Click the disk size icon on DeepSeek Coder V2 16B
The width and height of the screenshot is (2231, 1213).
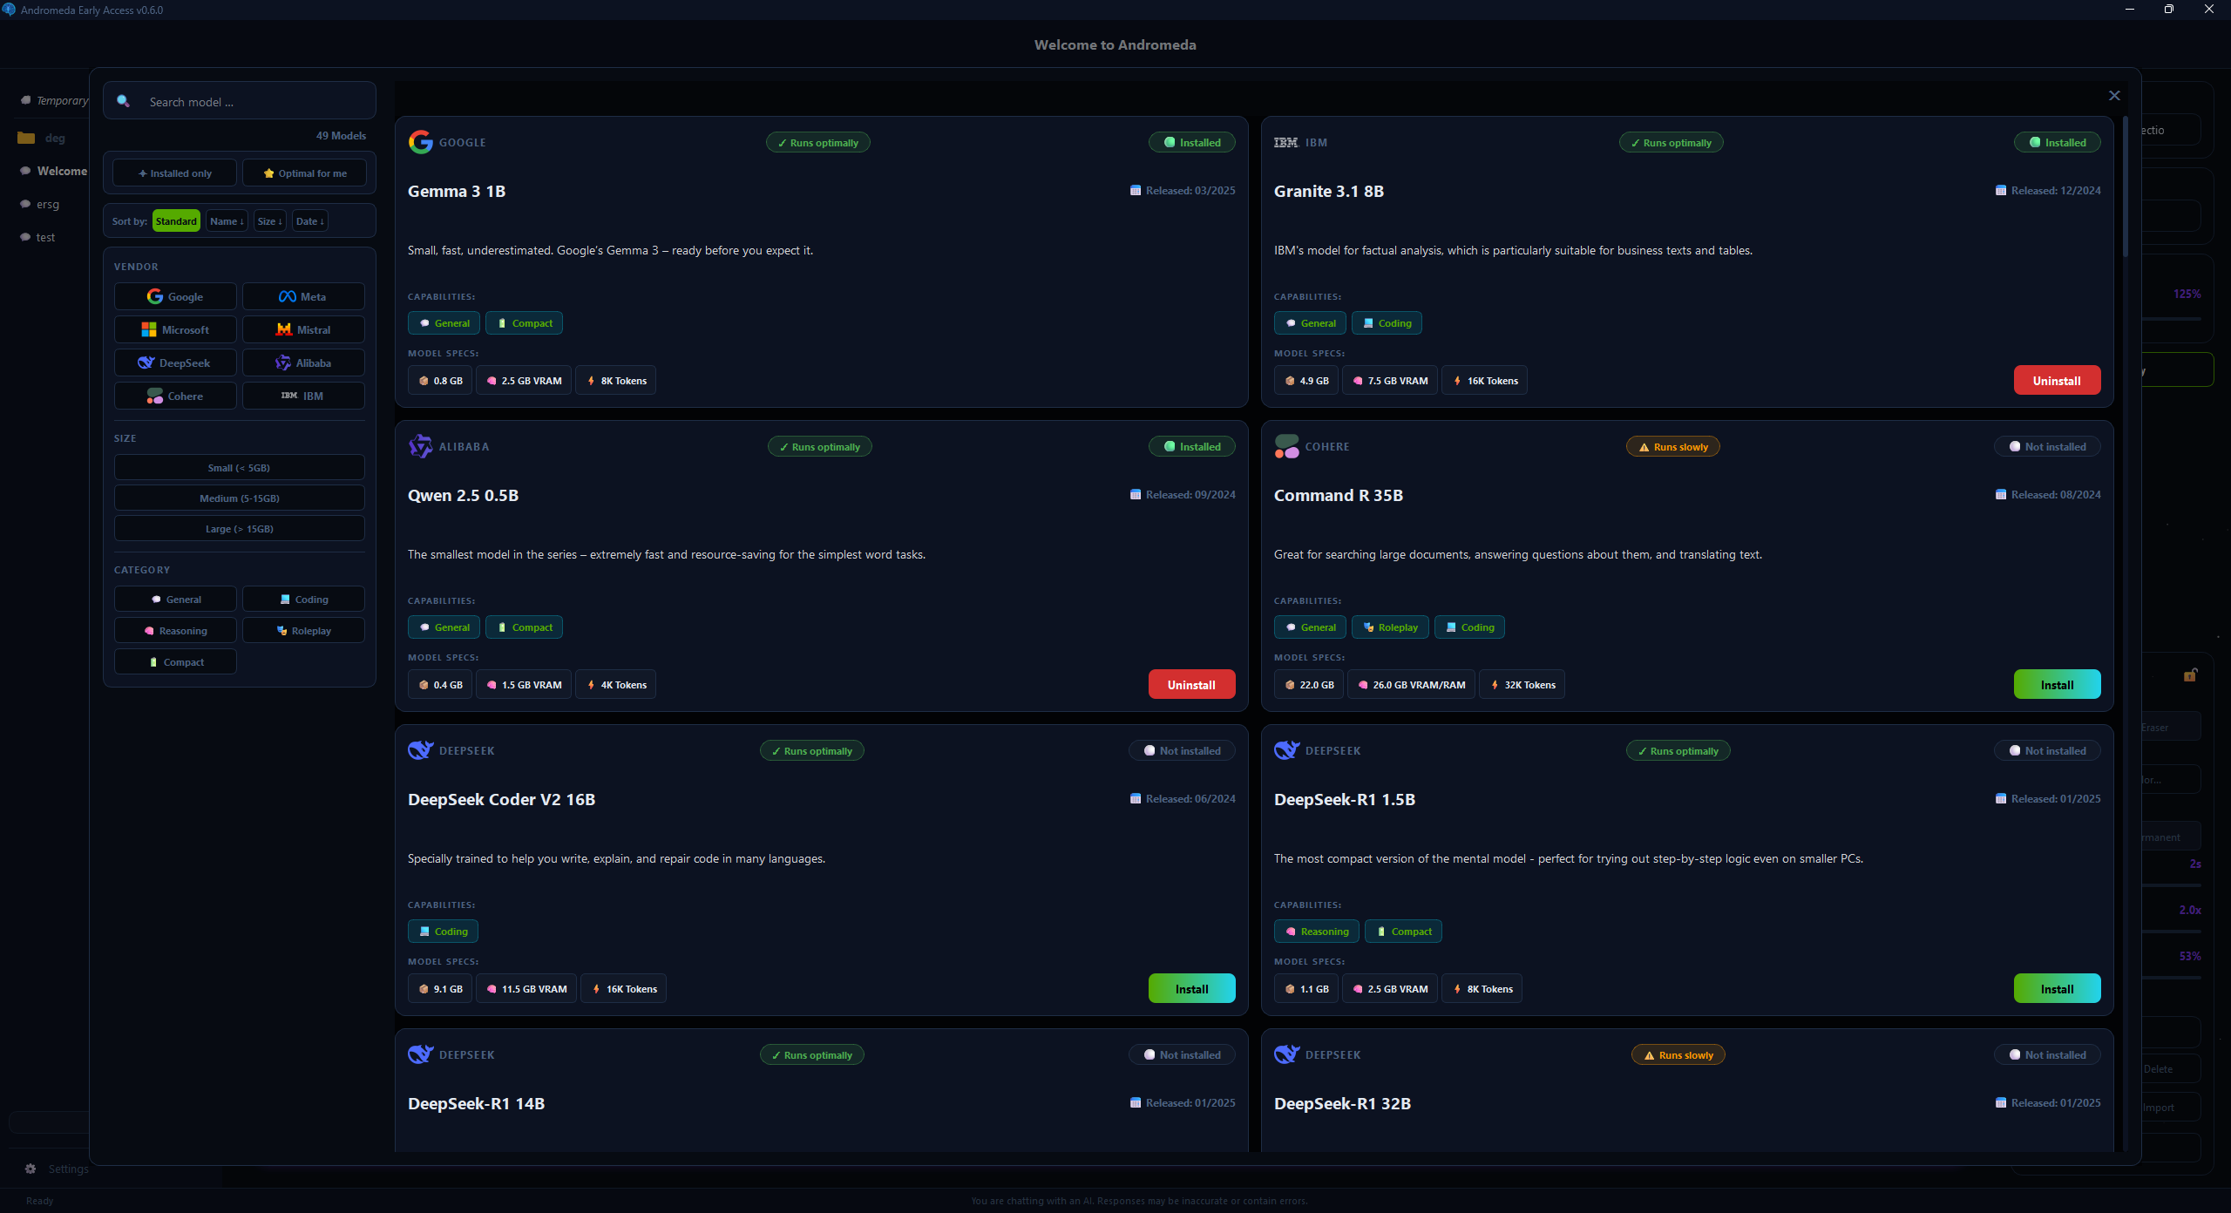pyautogui.click(x=424, y=989)
